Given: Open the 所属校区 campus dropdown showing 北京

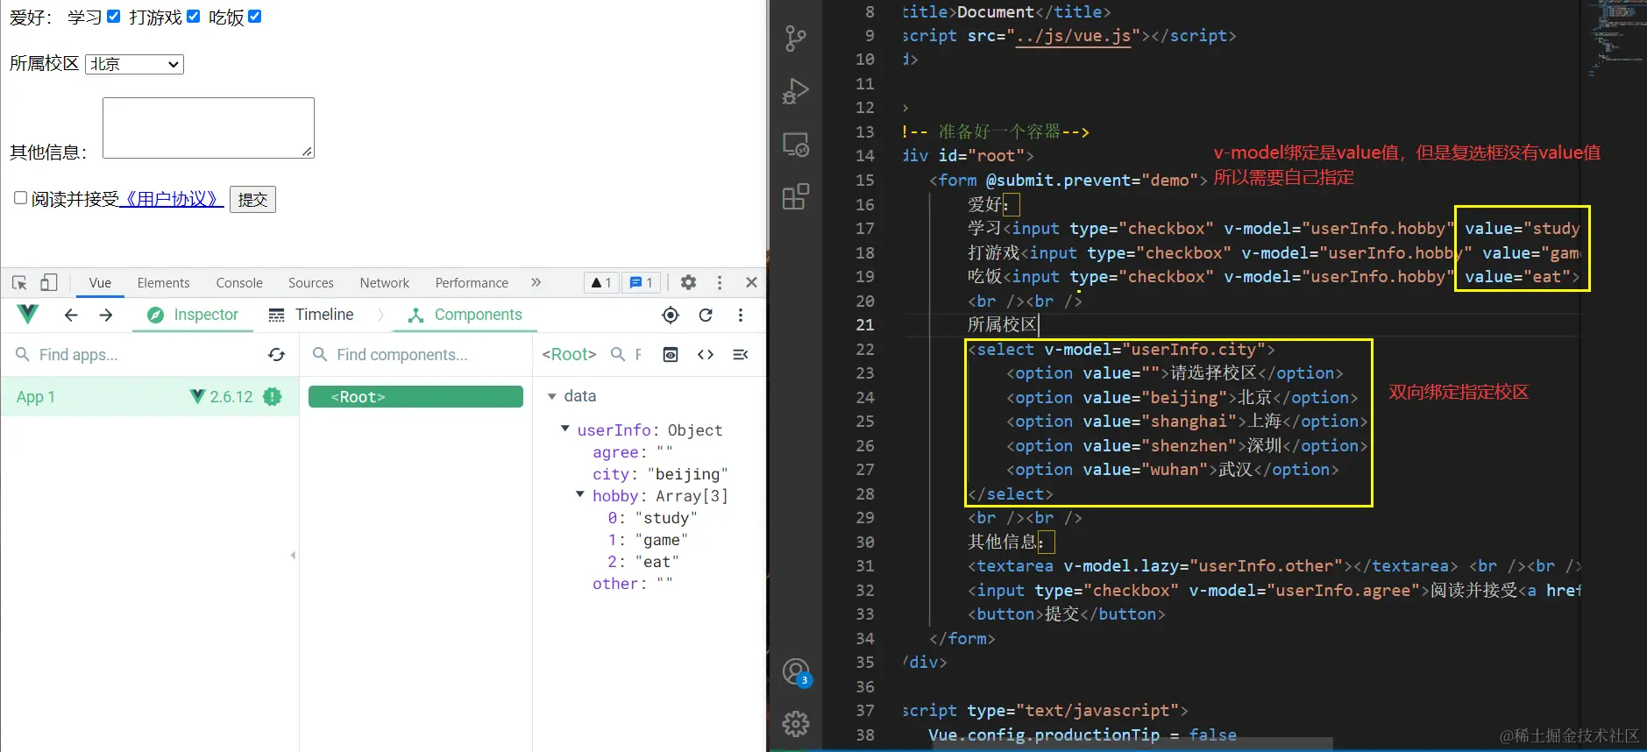Looking at the screenshot, I should point(134,64).
